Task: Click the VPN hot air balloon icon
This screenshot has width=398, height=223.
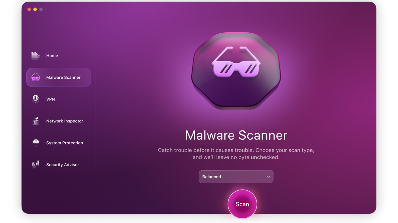Action: 35,99
